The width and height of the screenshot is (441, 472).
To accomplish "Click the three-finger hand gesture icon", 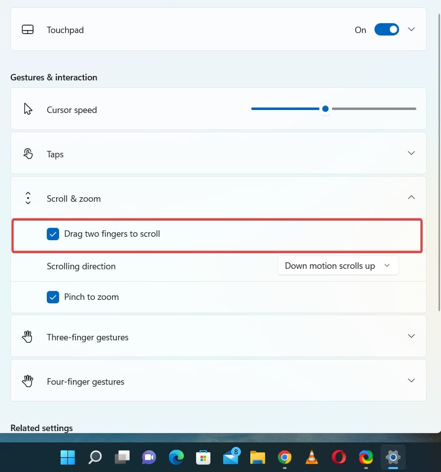I will click(x=27, y=336).
